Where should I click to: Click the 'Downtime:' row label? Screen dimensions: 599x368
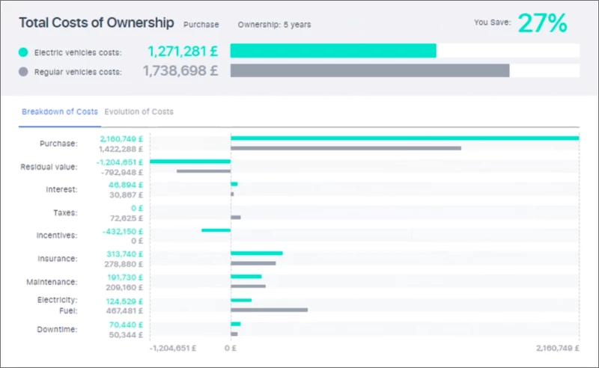[57, 329]
